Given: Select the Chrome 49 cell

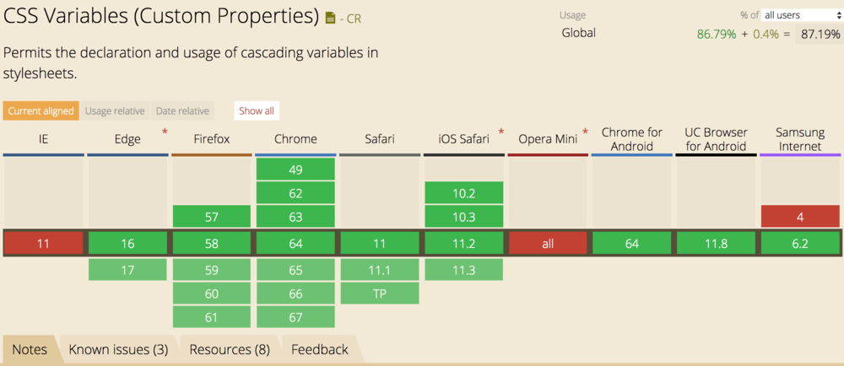Looking at the screenshot, I should (x=295, y=170).
